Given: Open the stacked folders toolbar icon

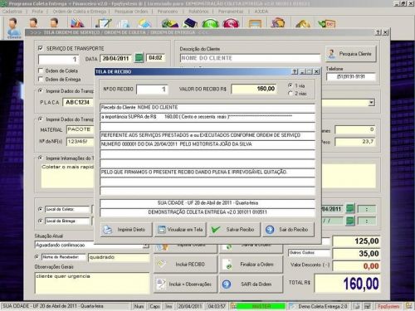Looking at the screenshot, I should point(278,23).
